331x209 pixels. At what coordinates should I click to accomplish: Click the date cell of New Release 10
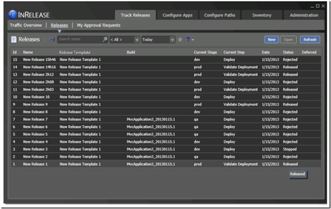(x=270, y=97)
